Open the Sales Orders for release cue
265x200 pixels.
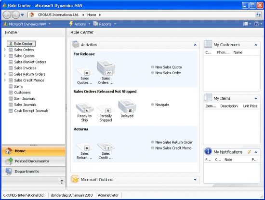click(x=106, y=68)
